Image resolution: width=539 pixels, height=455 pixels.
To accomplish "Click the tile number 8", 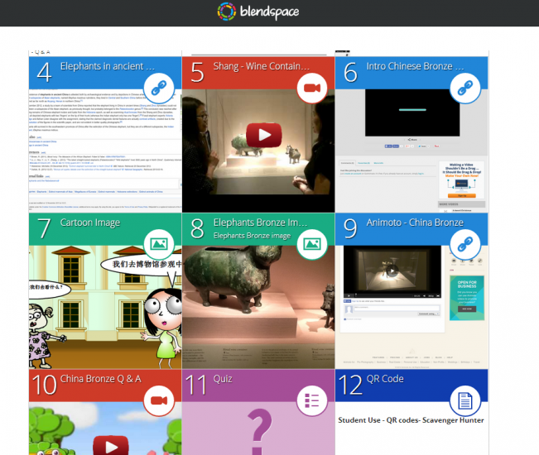I will tap(197, 228).
